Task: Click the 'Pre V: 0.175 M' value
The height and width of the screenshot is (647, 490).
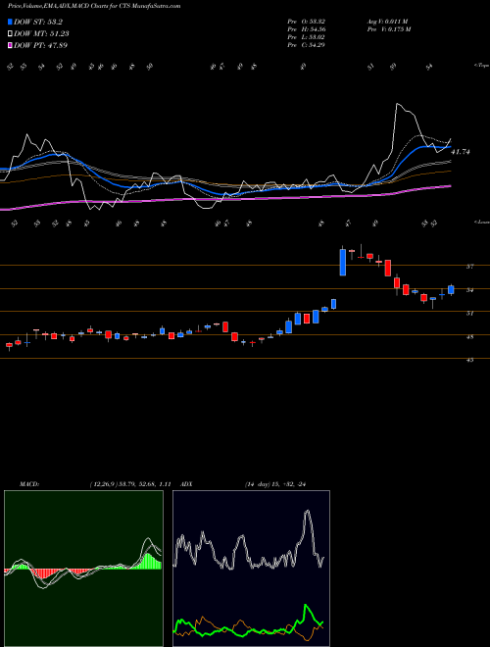Action: click(388, 29)
